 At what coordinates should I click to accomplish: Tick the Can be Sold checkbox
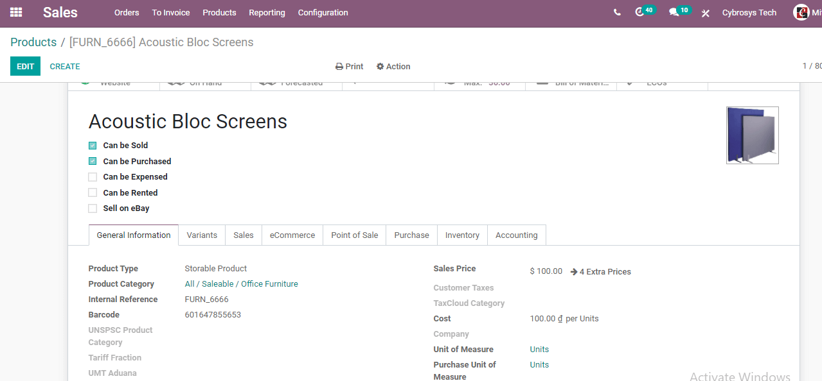pyautogui.click(x=93, y=146)
